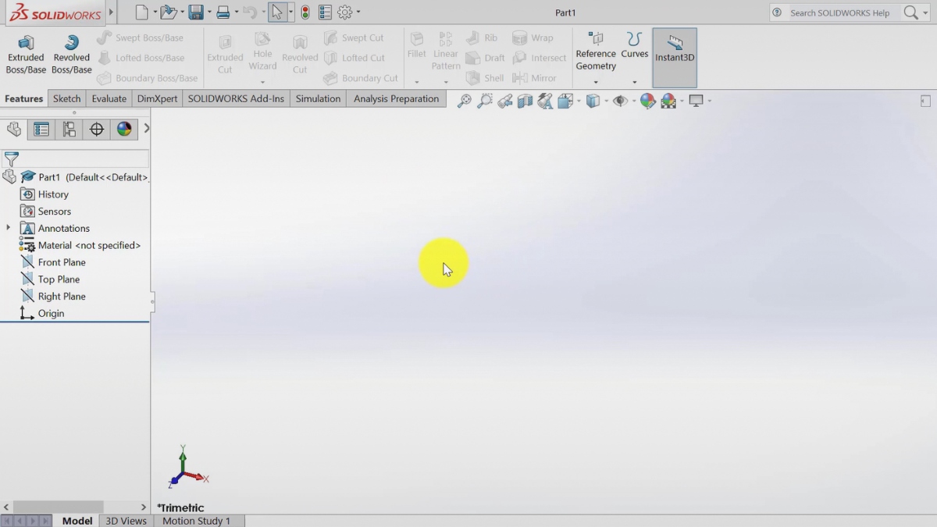Select Material not specified tree item
The height and width of the screenshot is (527, 937).
tap(80, 245)
